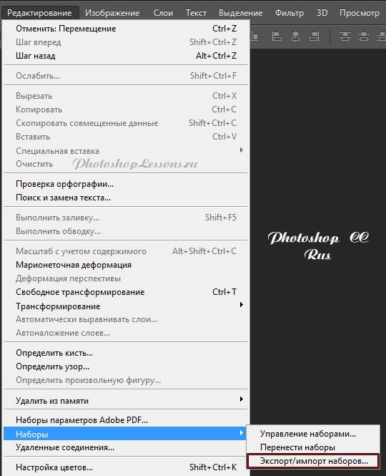Expand the Удалить из памяти submenu arrow

coord(242,399)
